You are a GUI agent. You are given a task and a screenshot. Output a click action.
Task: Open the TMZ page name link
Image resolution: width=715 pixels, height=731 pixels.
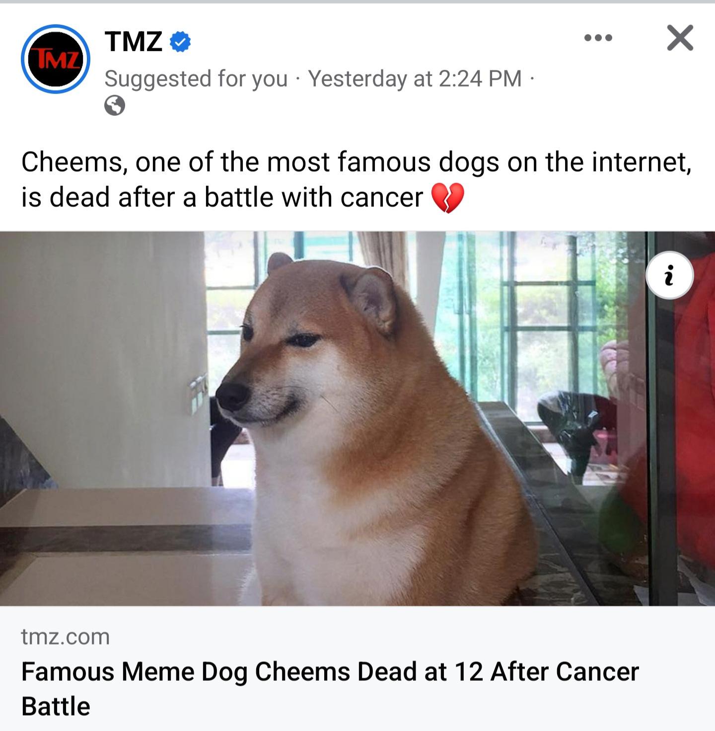[x=133, y=41]
